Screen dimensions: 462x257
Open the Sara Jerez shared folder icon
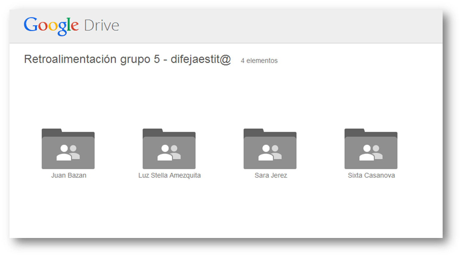coord(270,149)
